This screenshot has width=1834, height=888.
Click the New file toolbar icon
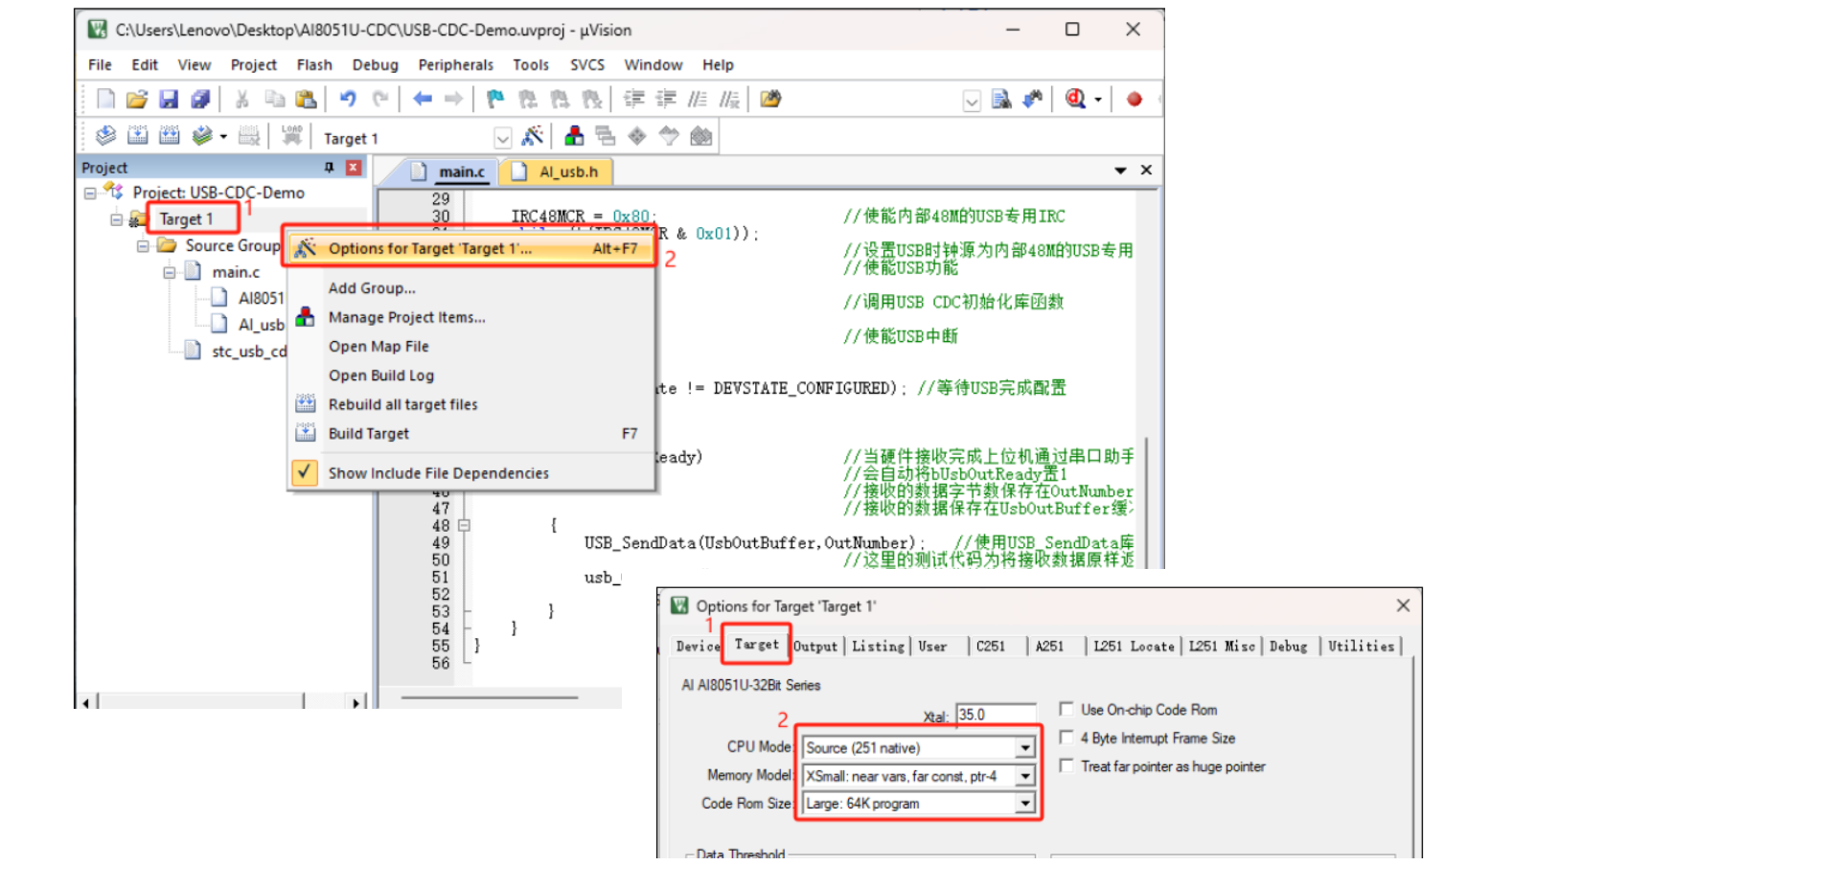pos(105,99)
